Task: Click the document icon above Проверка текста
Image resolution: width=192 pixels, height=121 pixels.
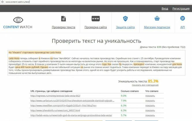Action: [63, 19]
